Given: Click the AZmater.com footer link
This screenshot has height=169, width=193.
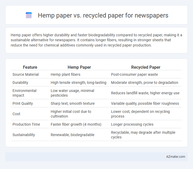Looking at the screenshot, I should click(x=176, y=156).
